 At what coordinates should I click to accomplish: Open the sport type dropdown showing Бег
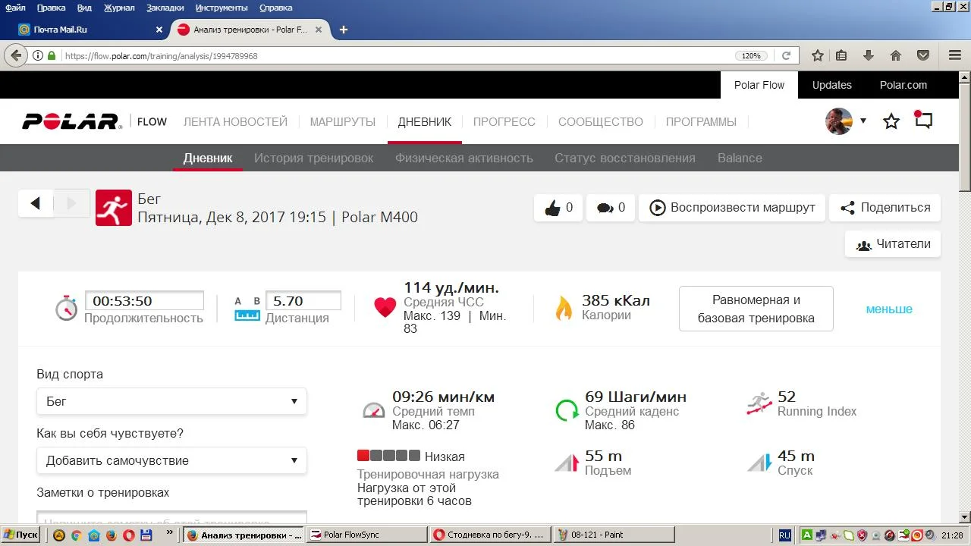coord(171,401)
